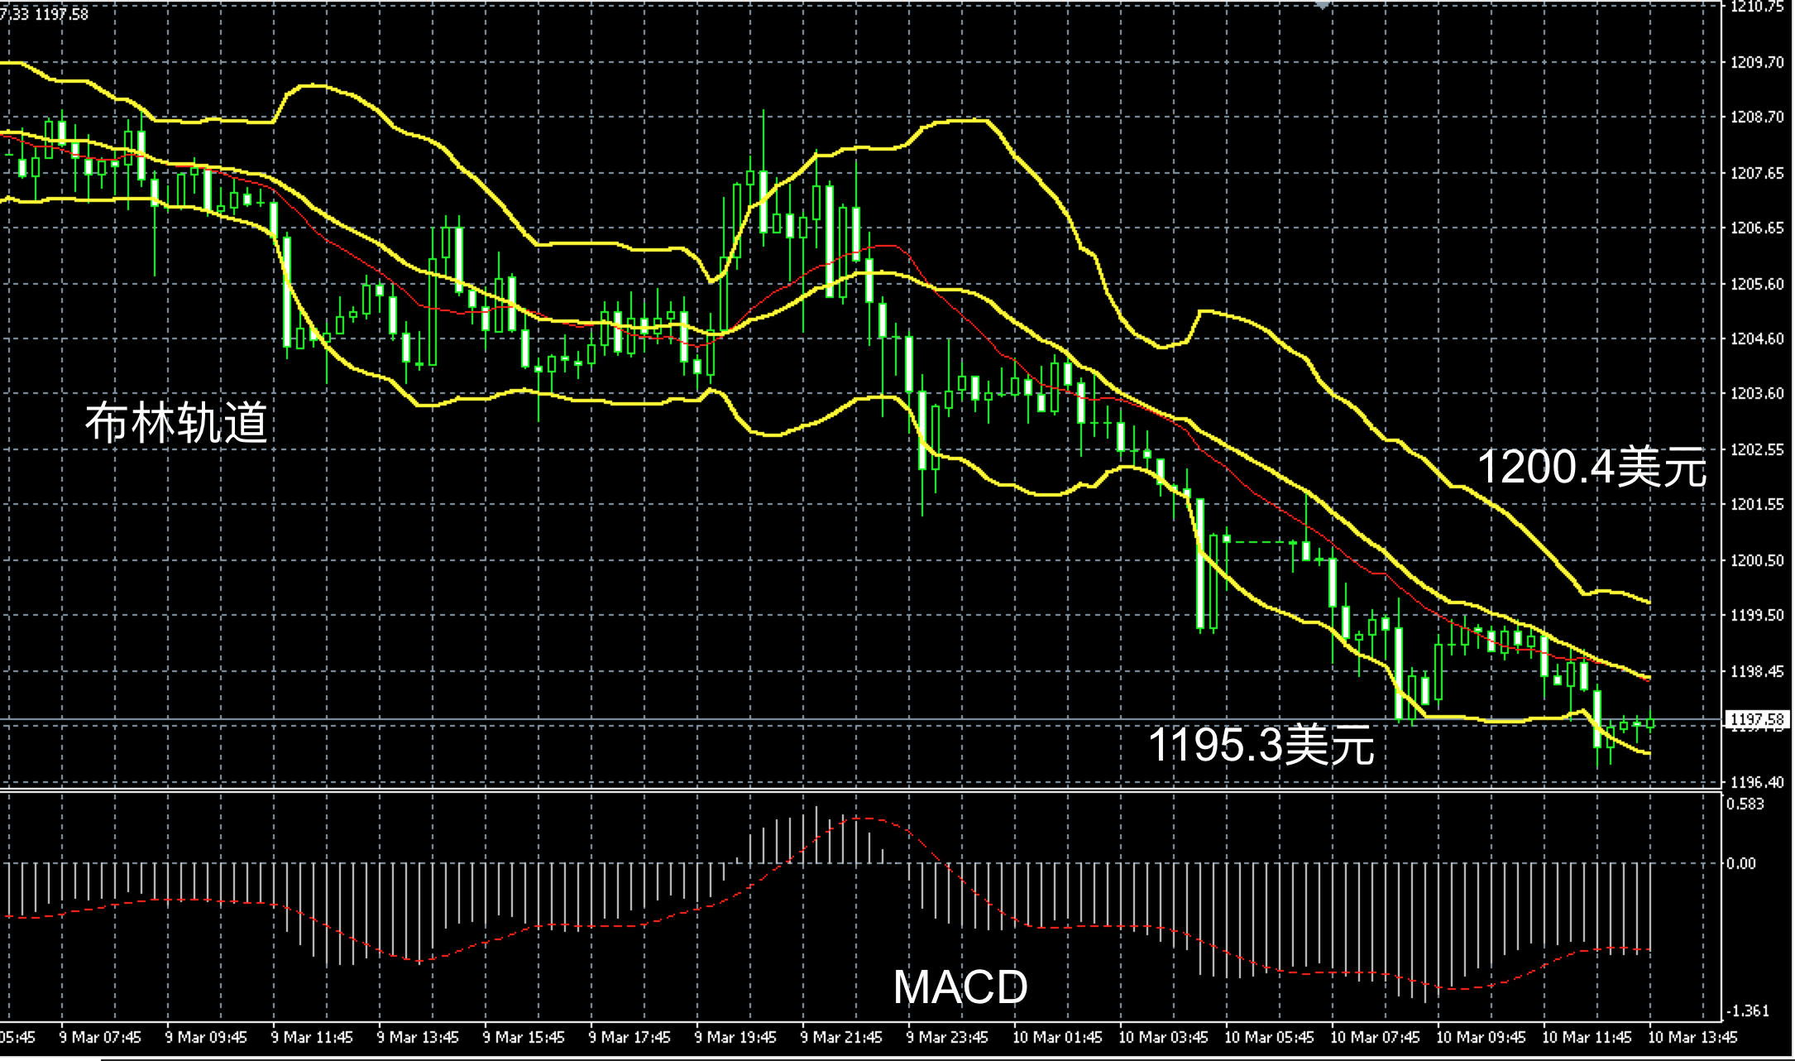Click the MACD indicator label
Image resolution: width=1795 pixels, height=1061 pixels.
(960, 987)
